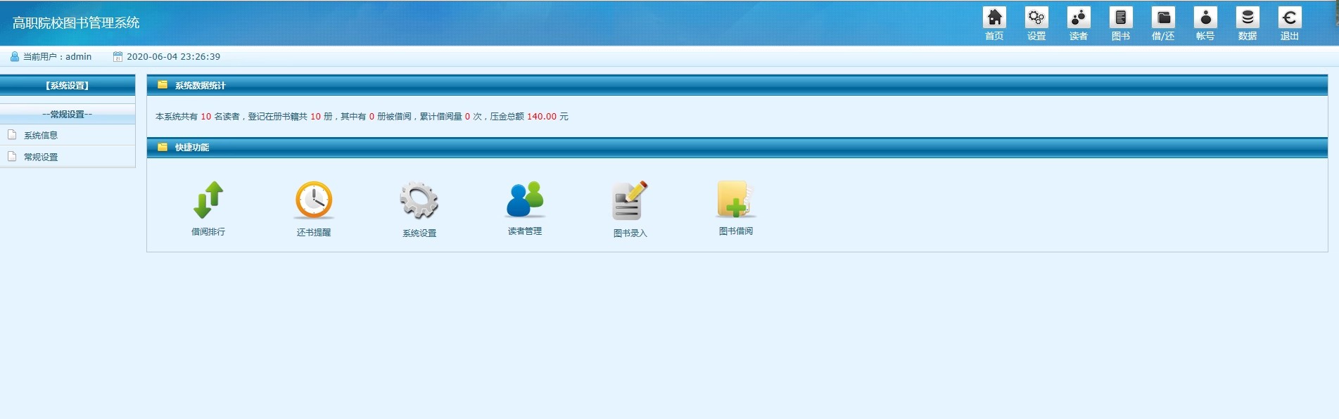Click the 退出 label under logout icon

(1290, 36)
